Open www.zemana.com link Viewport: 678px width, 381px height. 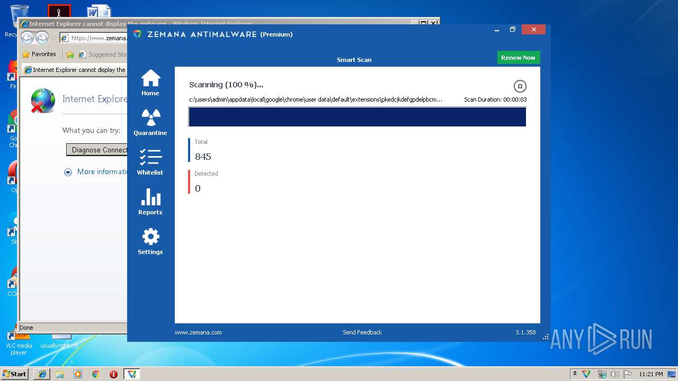click(198, 332)
